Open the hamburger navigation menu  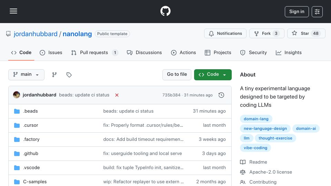tap(13, 11)
